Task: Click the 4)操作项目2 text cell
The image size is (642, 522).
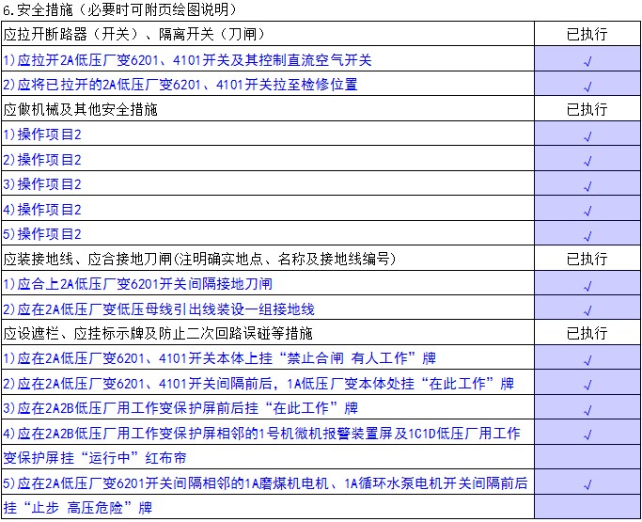Action: point(267,209)
